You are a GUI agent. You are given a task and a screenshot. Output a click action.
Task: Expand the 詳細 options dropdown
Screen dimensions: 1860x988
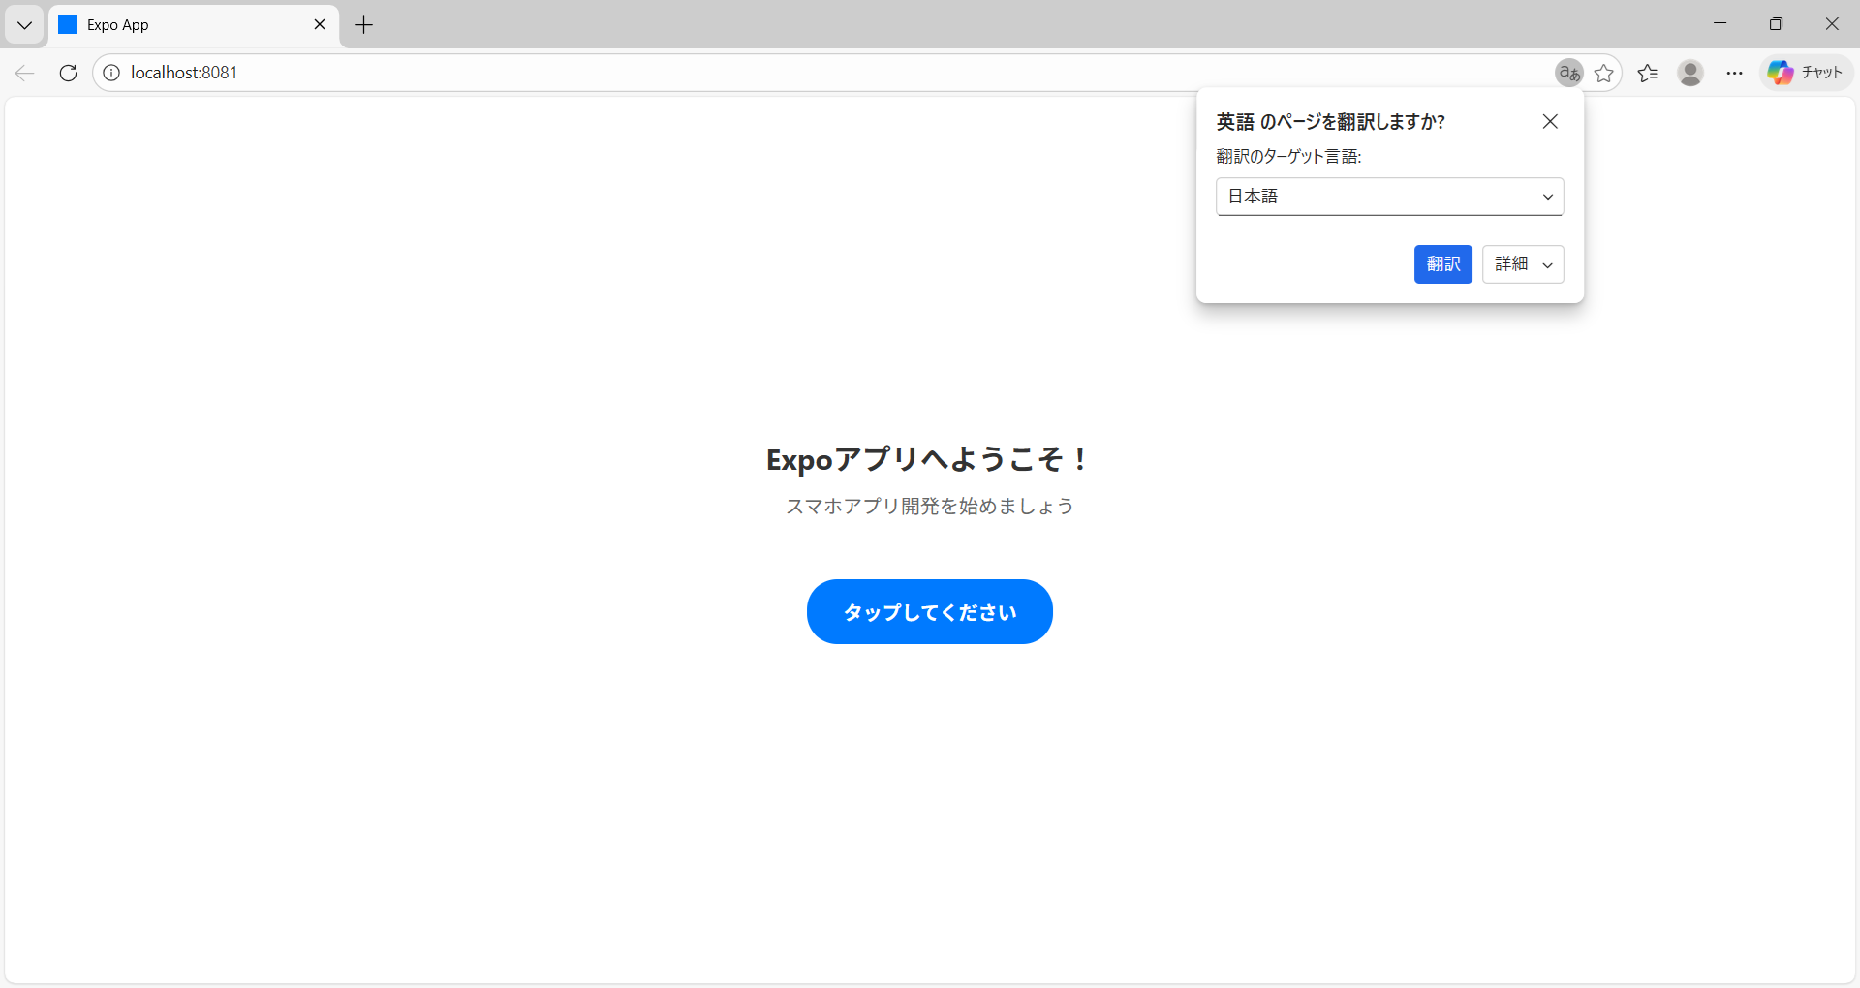tap(1523, 264)
